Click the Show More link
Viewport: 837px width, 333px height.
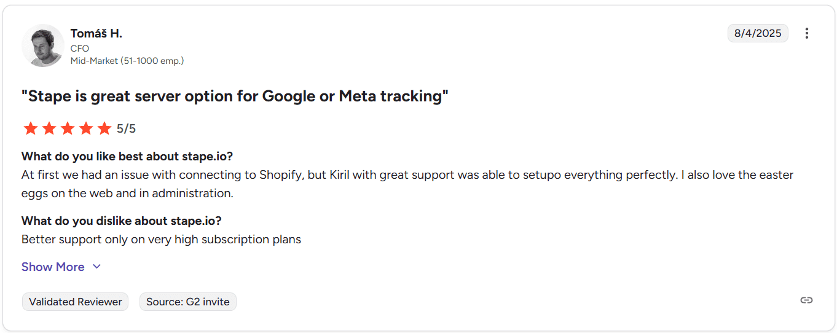53,267
